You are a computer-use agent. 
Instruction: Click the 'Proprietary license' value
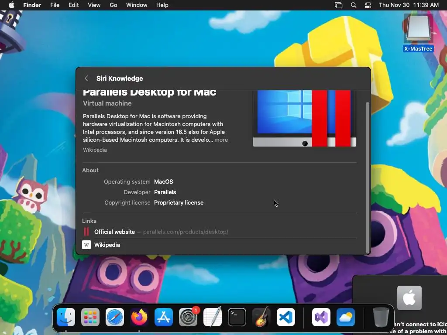(179, 203)
